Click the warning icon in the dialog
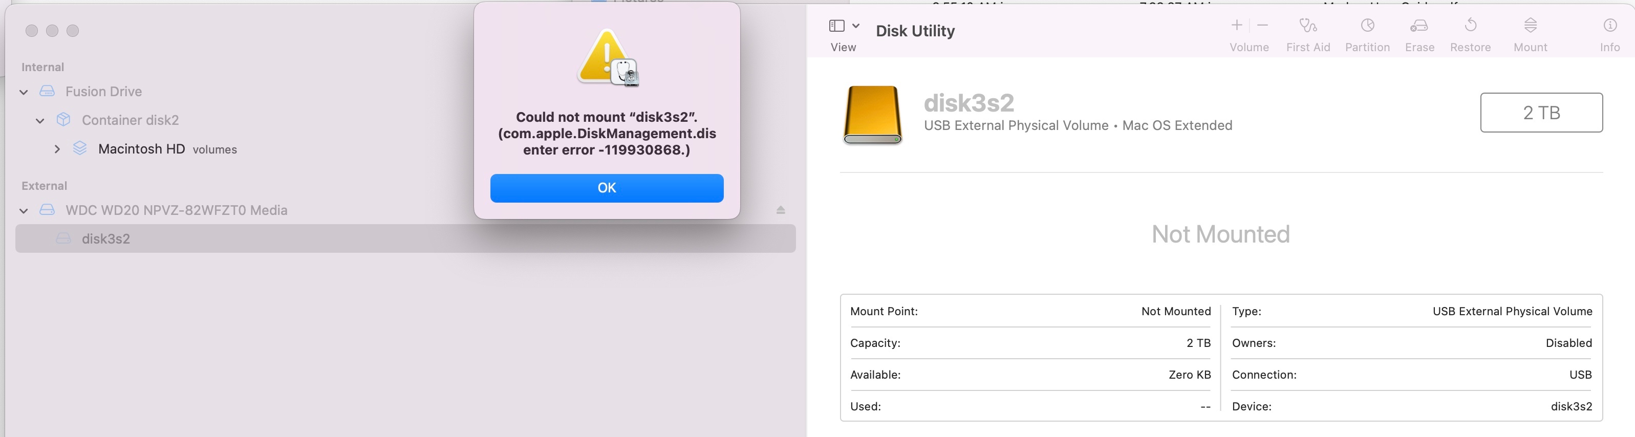This screenshot has height=437, width=1635. point(607,58)
